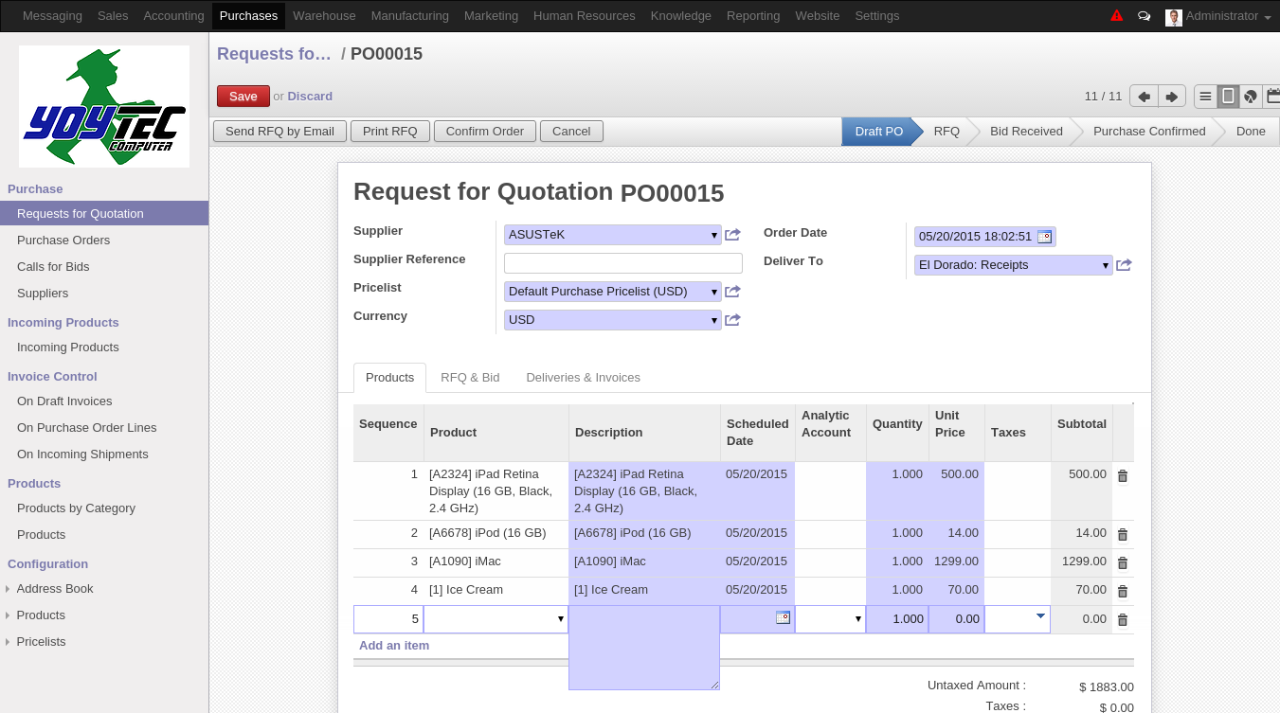Viewport: 1280px width, 713px height.
Task: Go to the next record arrow
Action: pyautogui.click(x=1172, y=97)
